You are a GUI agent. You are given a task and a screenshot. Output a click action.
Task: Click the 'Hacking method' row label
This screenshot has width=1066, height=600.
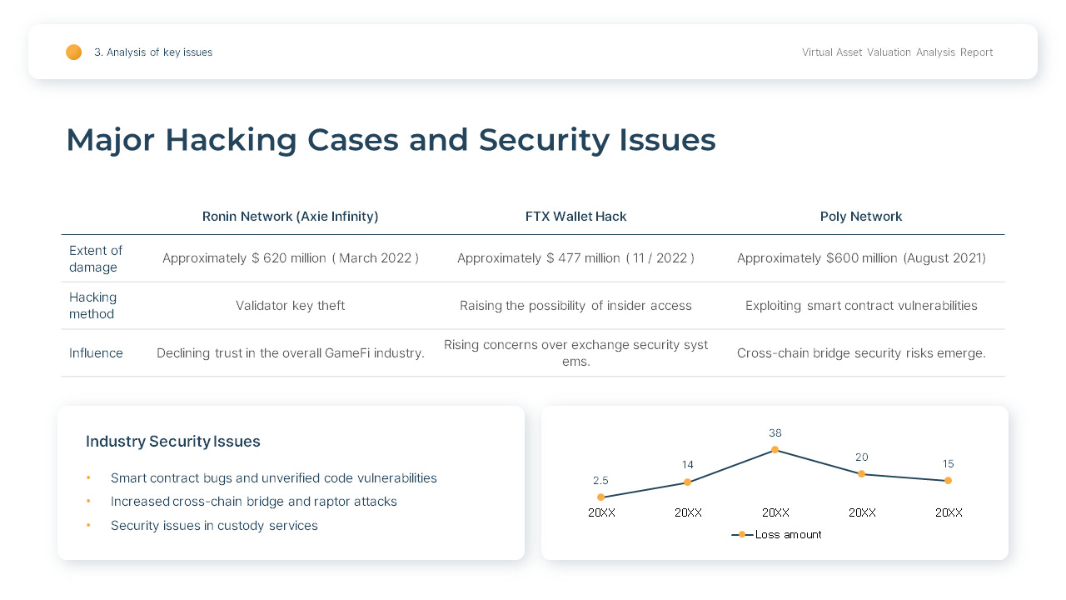pos(93,306)
